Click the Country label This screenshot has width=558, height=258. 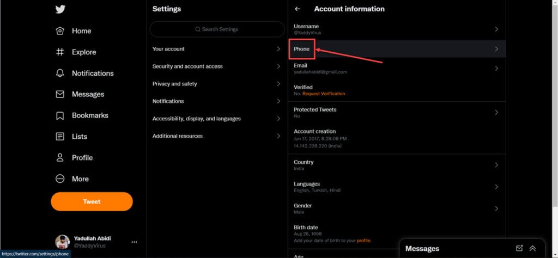coord(304,162)
